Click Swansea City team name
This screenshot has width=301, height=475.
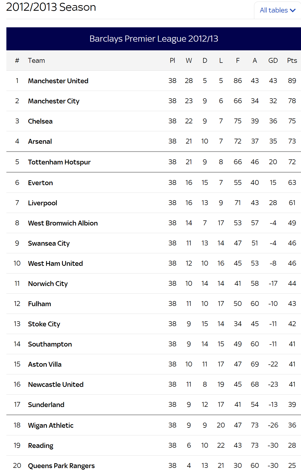click(49, 243)
